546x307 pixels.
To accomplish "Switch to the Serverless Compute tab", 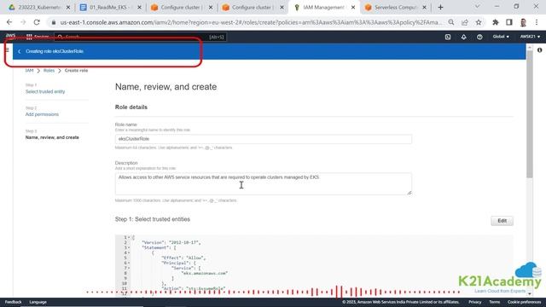I will (x=396, y=8).
